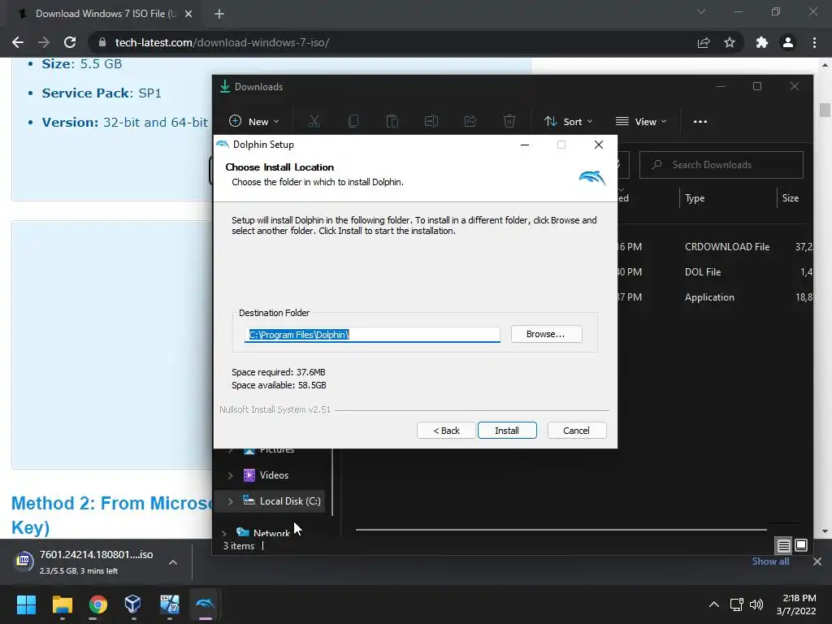The image size is (832, 624).
Task: Expand the Videos tree node
Action: point(230,475)
